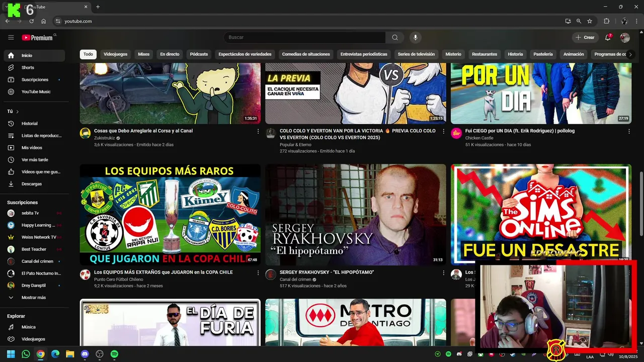The image size is (644, 362).
Task: Expand subscriptions with Mostrar más
Action: (34, 297)
